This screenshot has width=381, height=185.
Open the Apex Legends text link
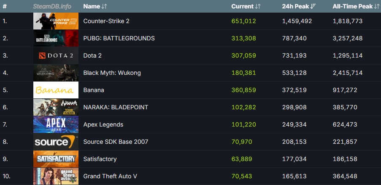[103, 124]
